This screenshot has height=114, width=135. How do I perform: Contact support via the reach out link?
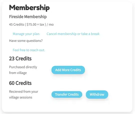point(29,50)
